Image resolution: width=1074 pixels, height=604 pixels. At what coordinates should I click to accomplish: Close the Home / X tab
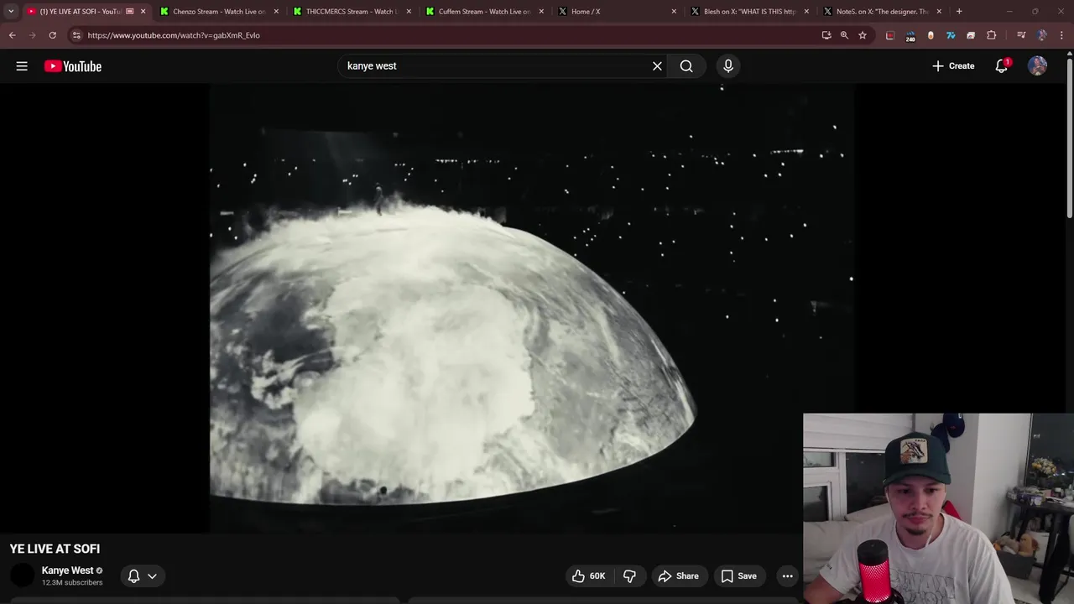point(674,12)
